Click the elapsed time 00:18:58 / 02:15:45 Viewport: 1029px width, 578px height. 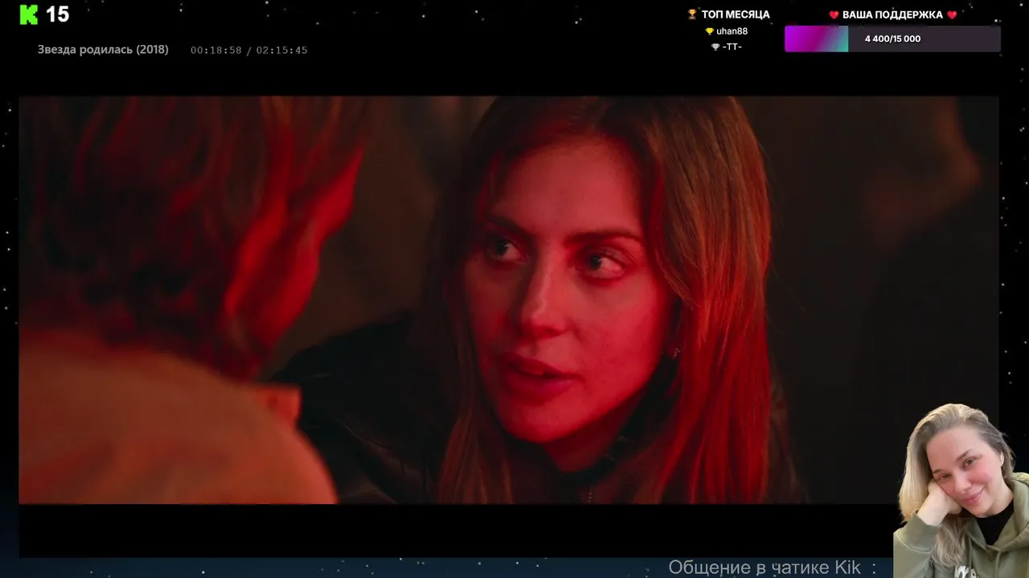[248, 51]
